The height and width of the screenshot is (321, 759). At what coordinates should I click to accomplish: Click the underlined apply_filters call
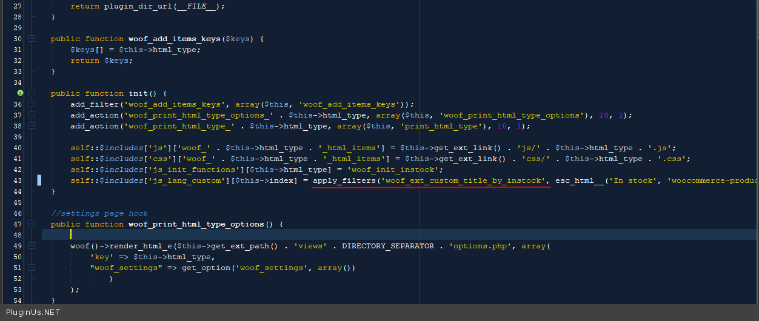pos(344,180)
